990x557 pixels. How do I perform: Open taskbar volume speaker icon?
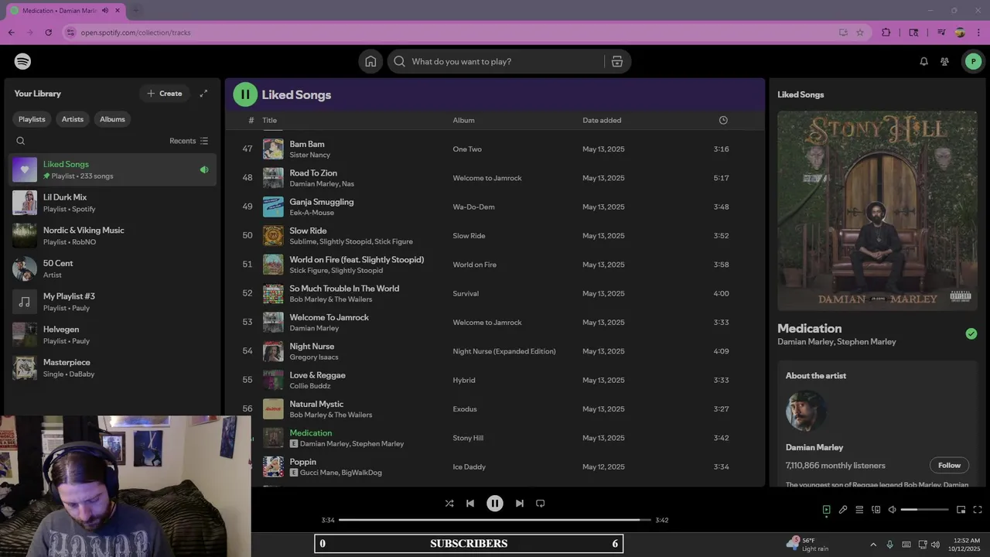(x=936, y=545)
